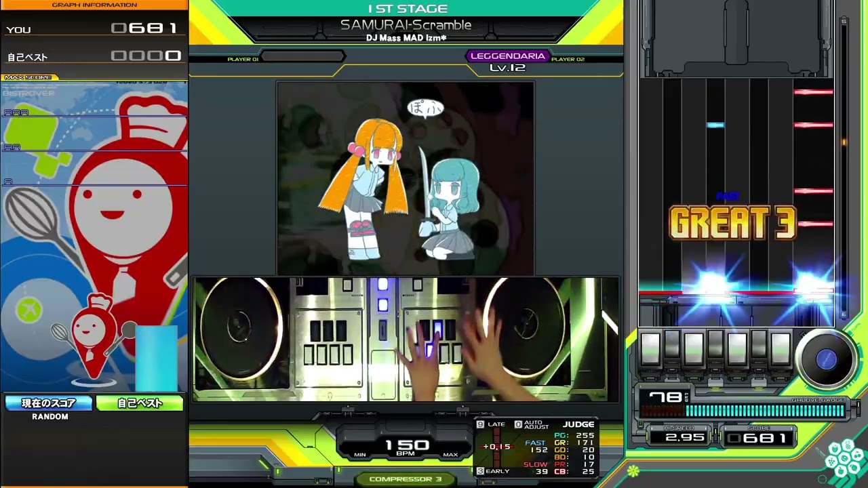Tap the third key in the lane
868x488 pixels.
[x=694, y=348]
